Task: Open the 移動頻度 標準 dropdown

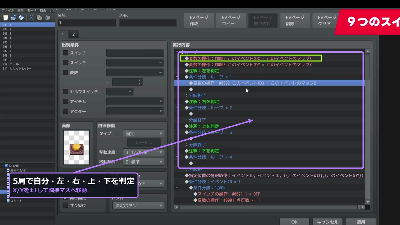Action: click(143, 162)
